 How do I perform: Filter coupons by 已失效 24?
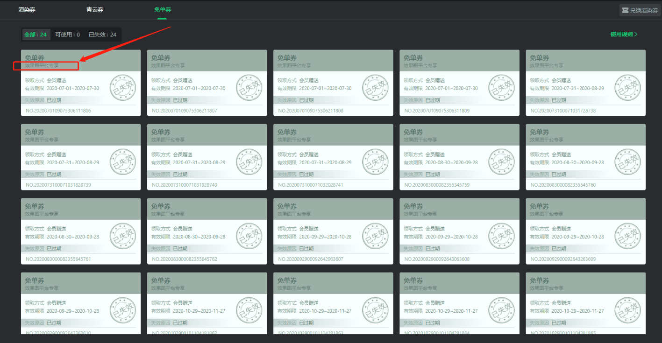click(x=102, y=35)
